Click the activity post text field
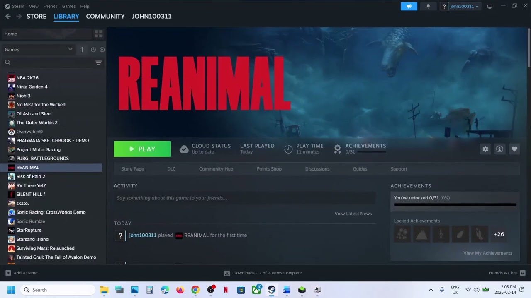The height and width of the screenshot is (298, 531). [245, 198]
